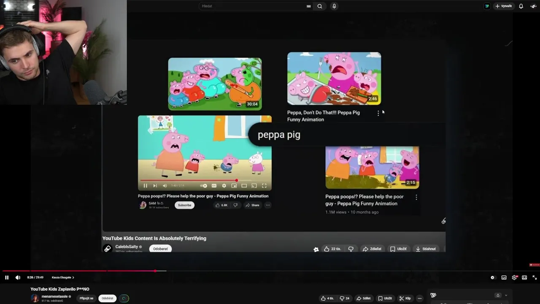
Task: Collapse the side panel chevron below the player
Action: [x=506, y=295]
